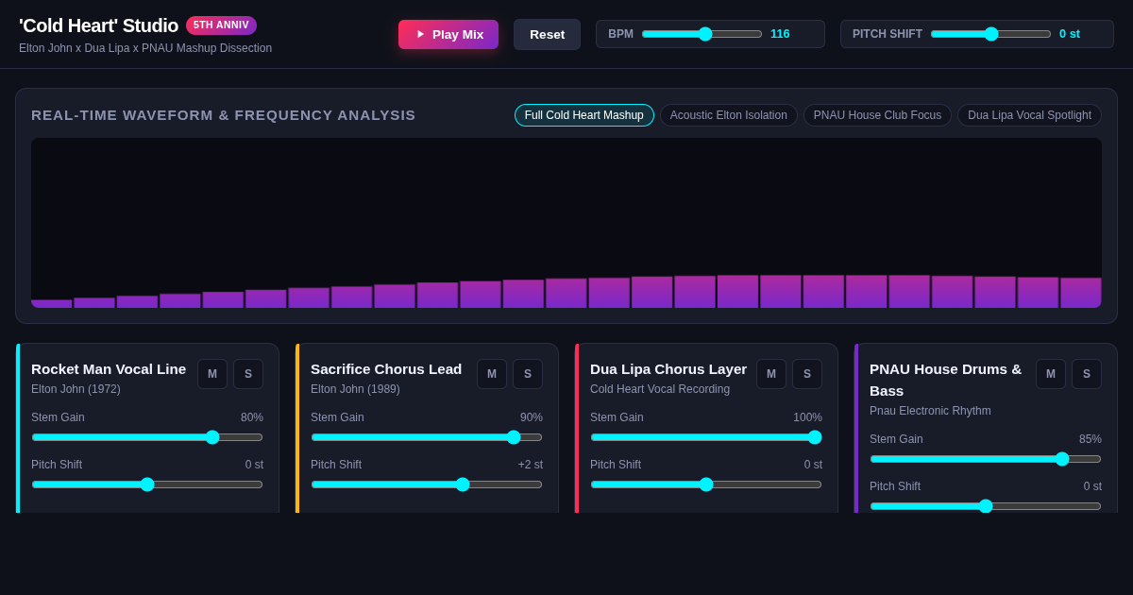
Task: Mute the Dua Lipa Chorus Layer stem
Action: [771, 374]
